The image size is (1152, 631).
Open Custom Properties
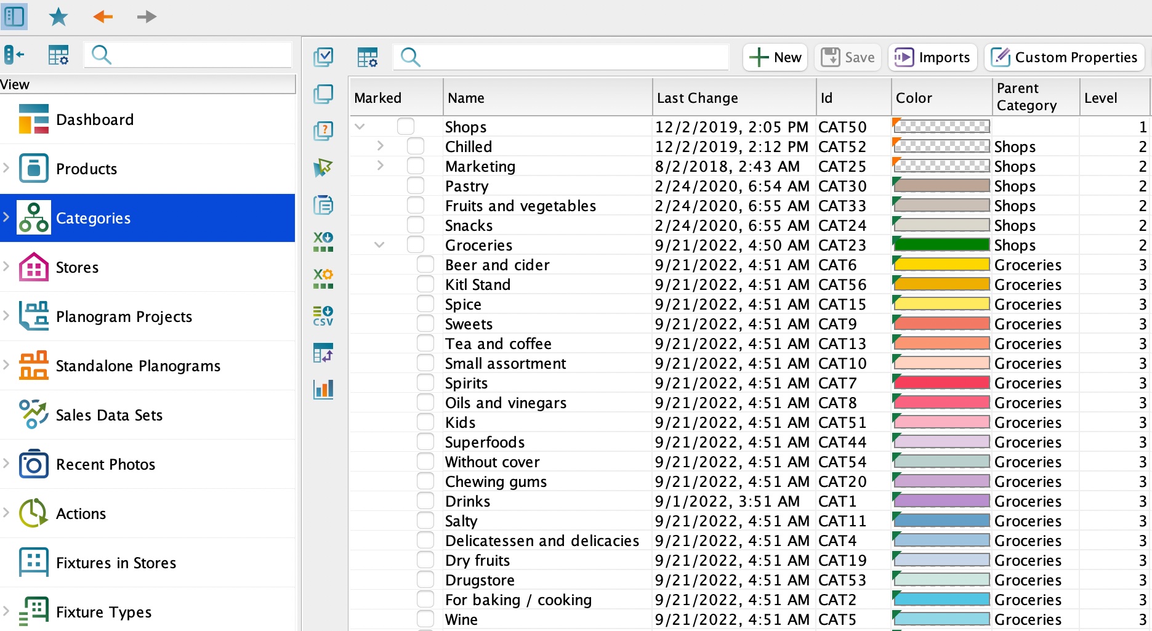point(1065,57)
